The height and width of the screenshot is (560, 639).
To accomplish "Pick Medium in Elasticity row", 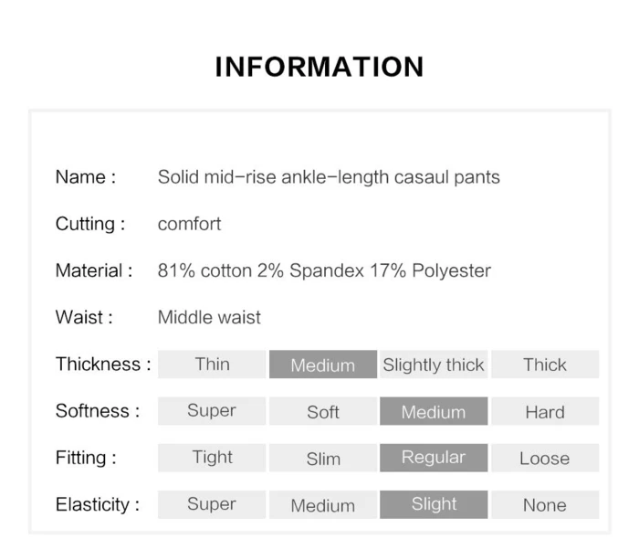I will pos(322,504).
